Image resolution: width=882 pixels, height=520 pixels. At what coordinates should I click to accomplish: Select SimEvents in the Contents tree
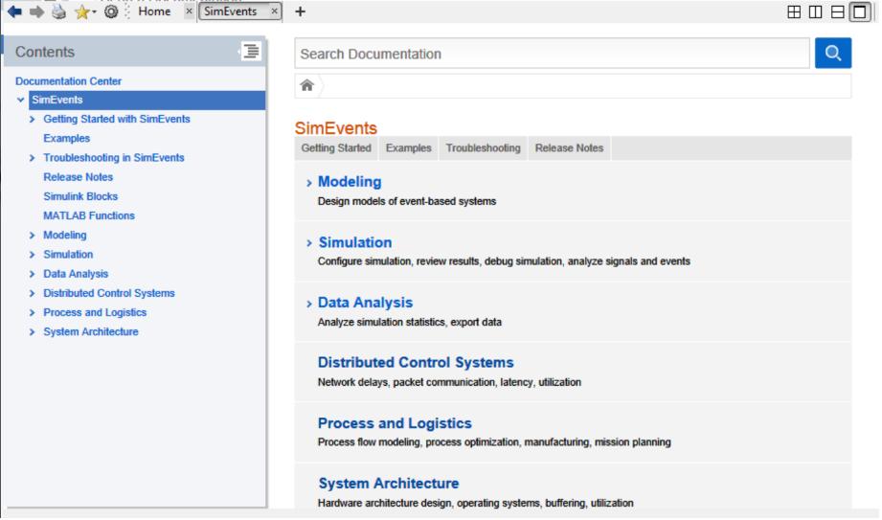pos(147,101)
